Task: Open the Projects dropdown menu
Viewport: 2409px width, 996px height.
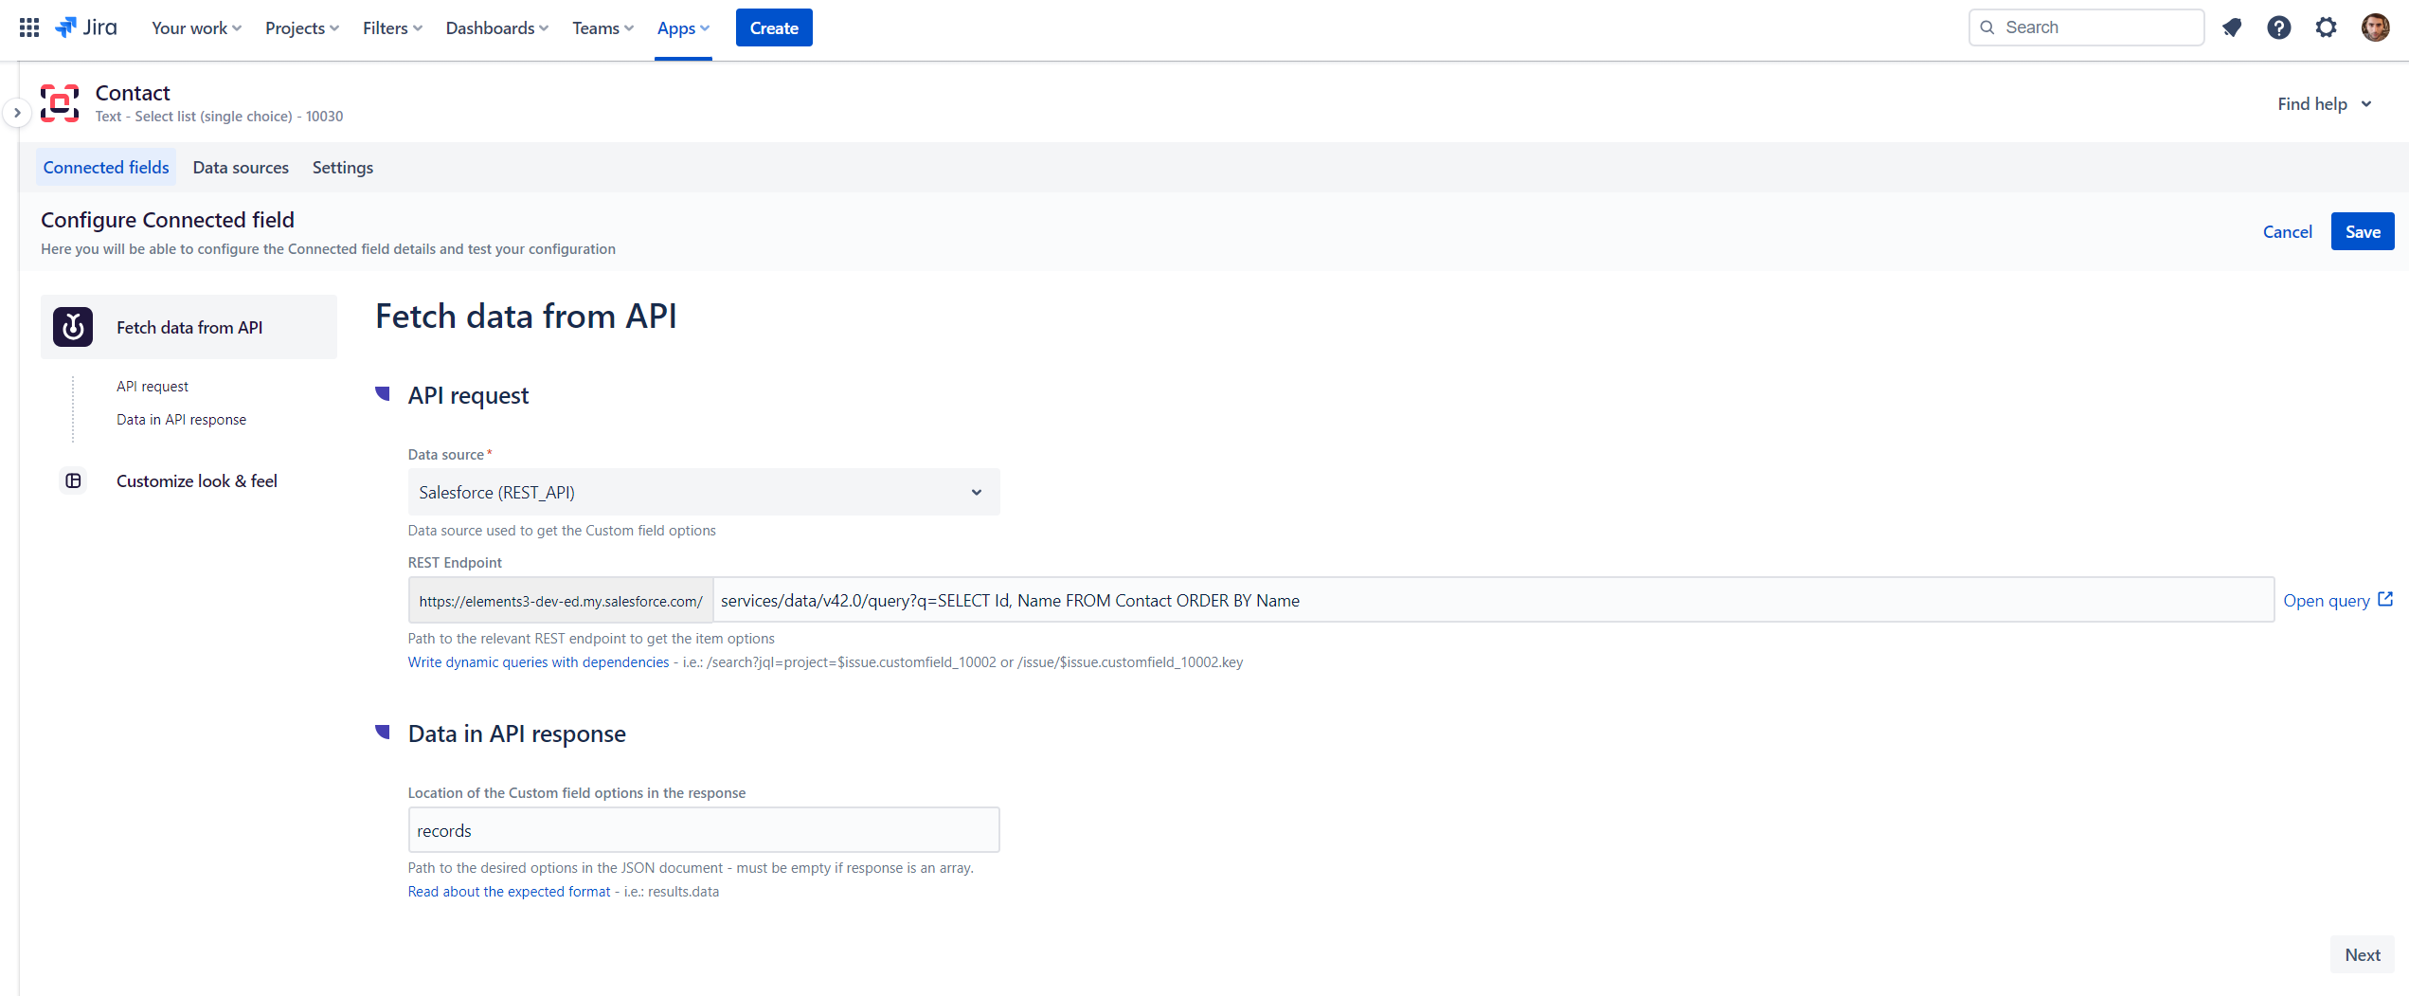Action: (301, 28)
